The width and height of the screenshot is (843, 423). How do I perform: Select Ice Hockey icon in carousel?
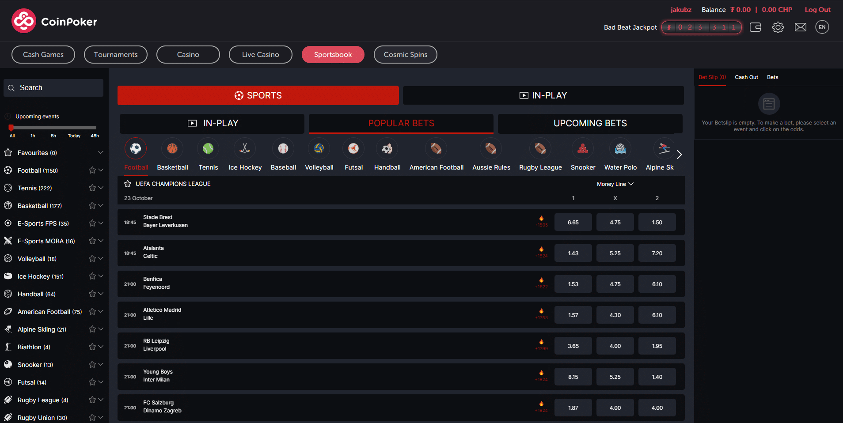pos(245,148)
